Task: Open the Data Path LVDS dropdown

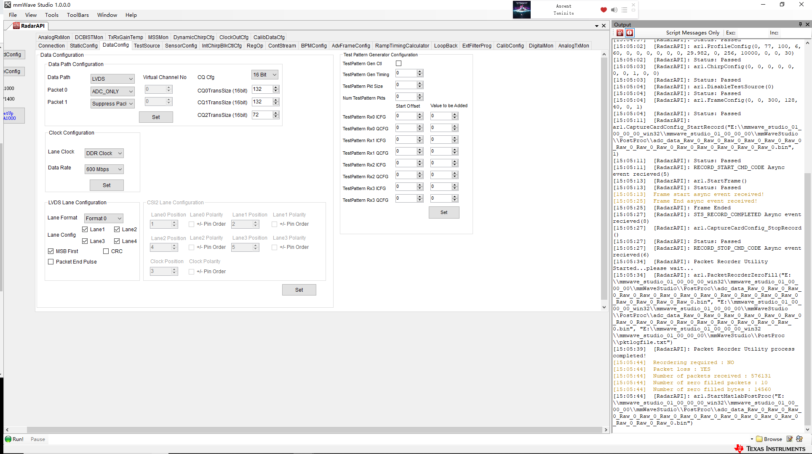Action: coord(112,79)
